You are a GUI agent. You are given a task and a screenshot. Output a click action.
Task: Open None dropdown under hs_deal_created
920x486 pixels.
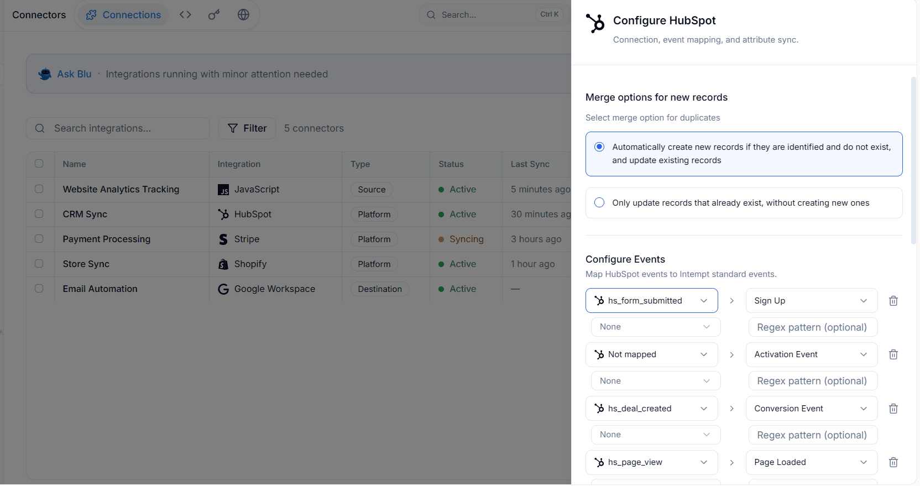[x=656, y=435]
